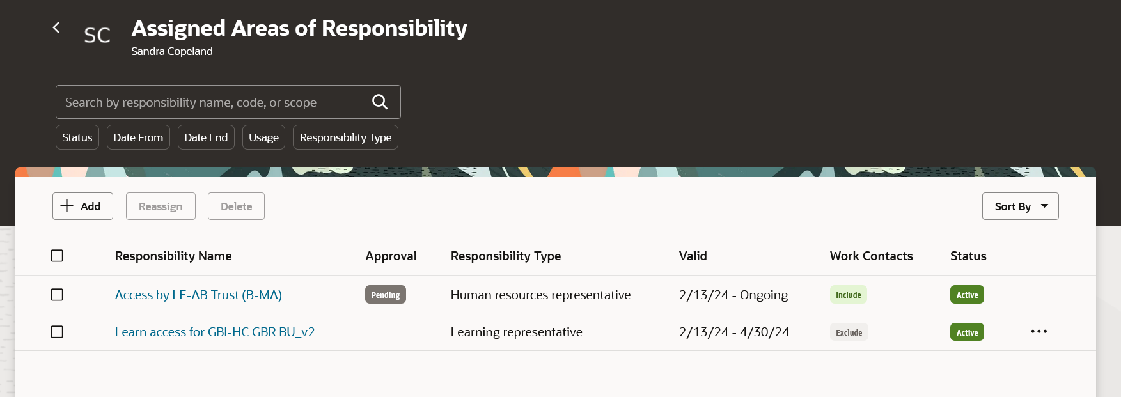
Task: Click the Exclude work contacts badge
Action: tap(849, 332)
